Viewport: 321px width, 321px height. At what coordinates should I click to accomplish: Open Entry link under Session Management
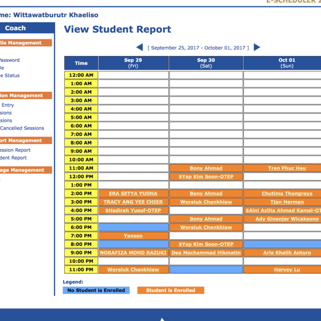click(x=8, y=105)
